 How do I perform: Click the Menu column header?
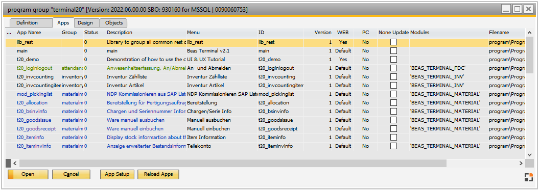[x=193, y=33]
